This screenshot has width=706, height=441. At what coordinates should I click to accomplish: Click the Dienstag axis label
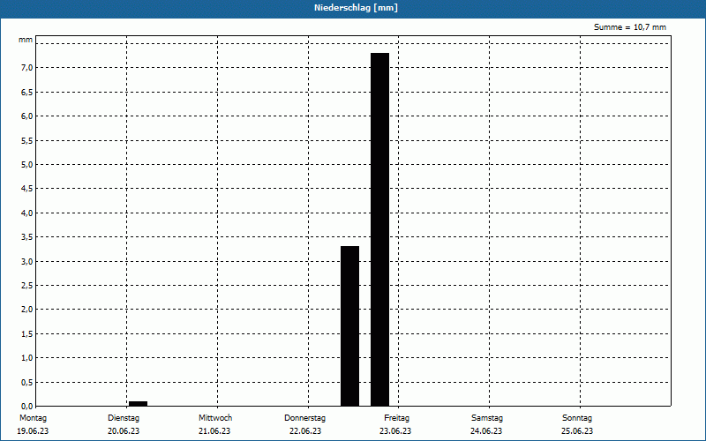coord(124,418)
